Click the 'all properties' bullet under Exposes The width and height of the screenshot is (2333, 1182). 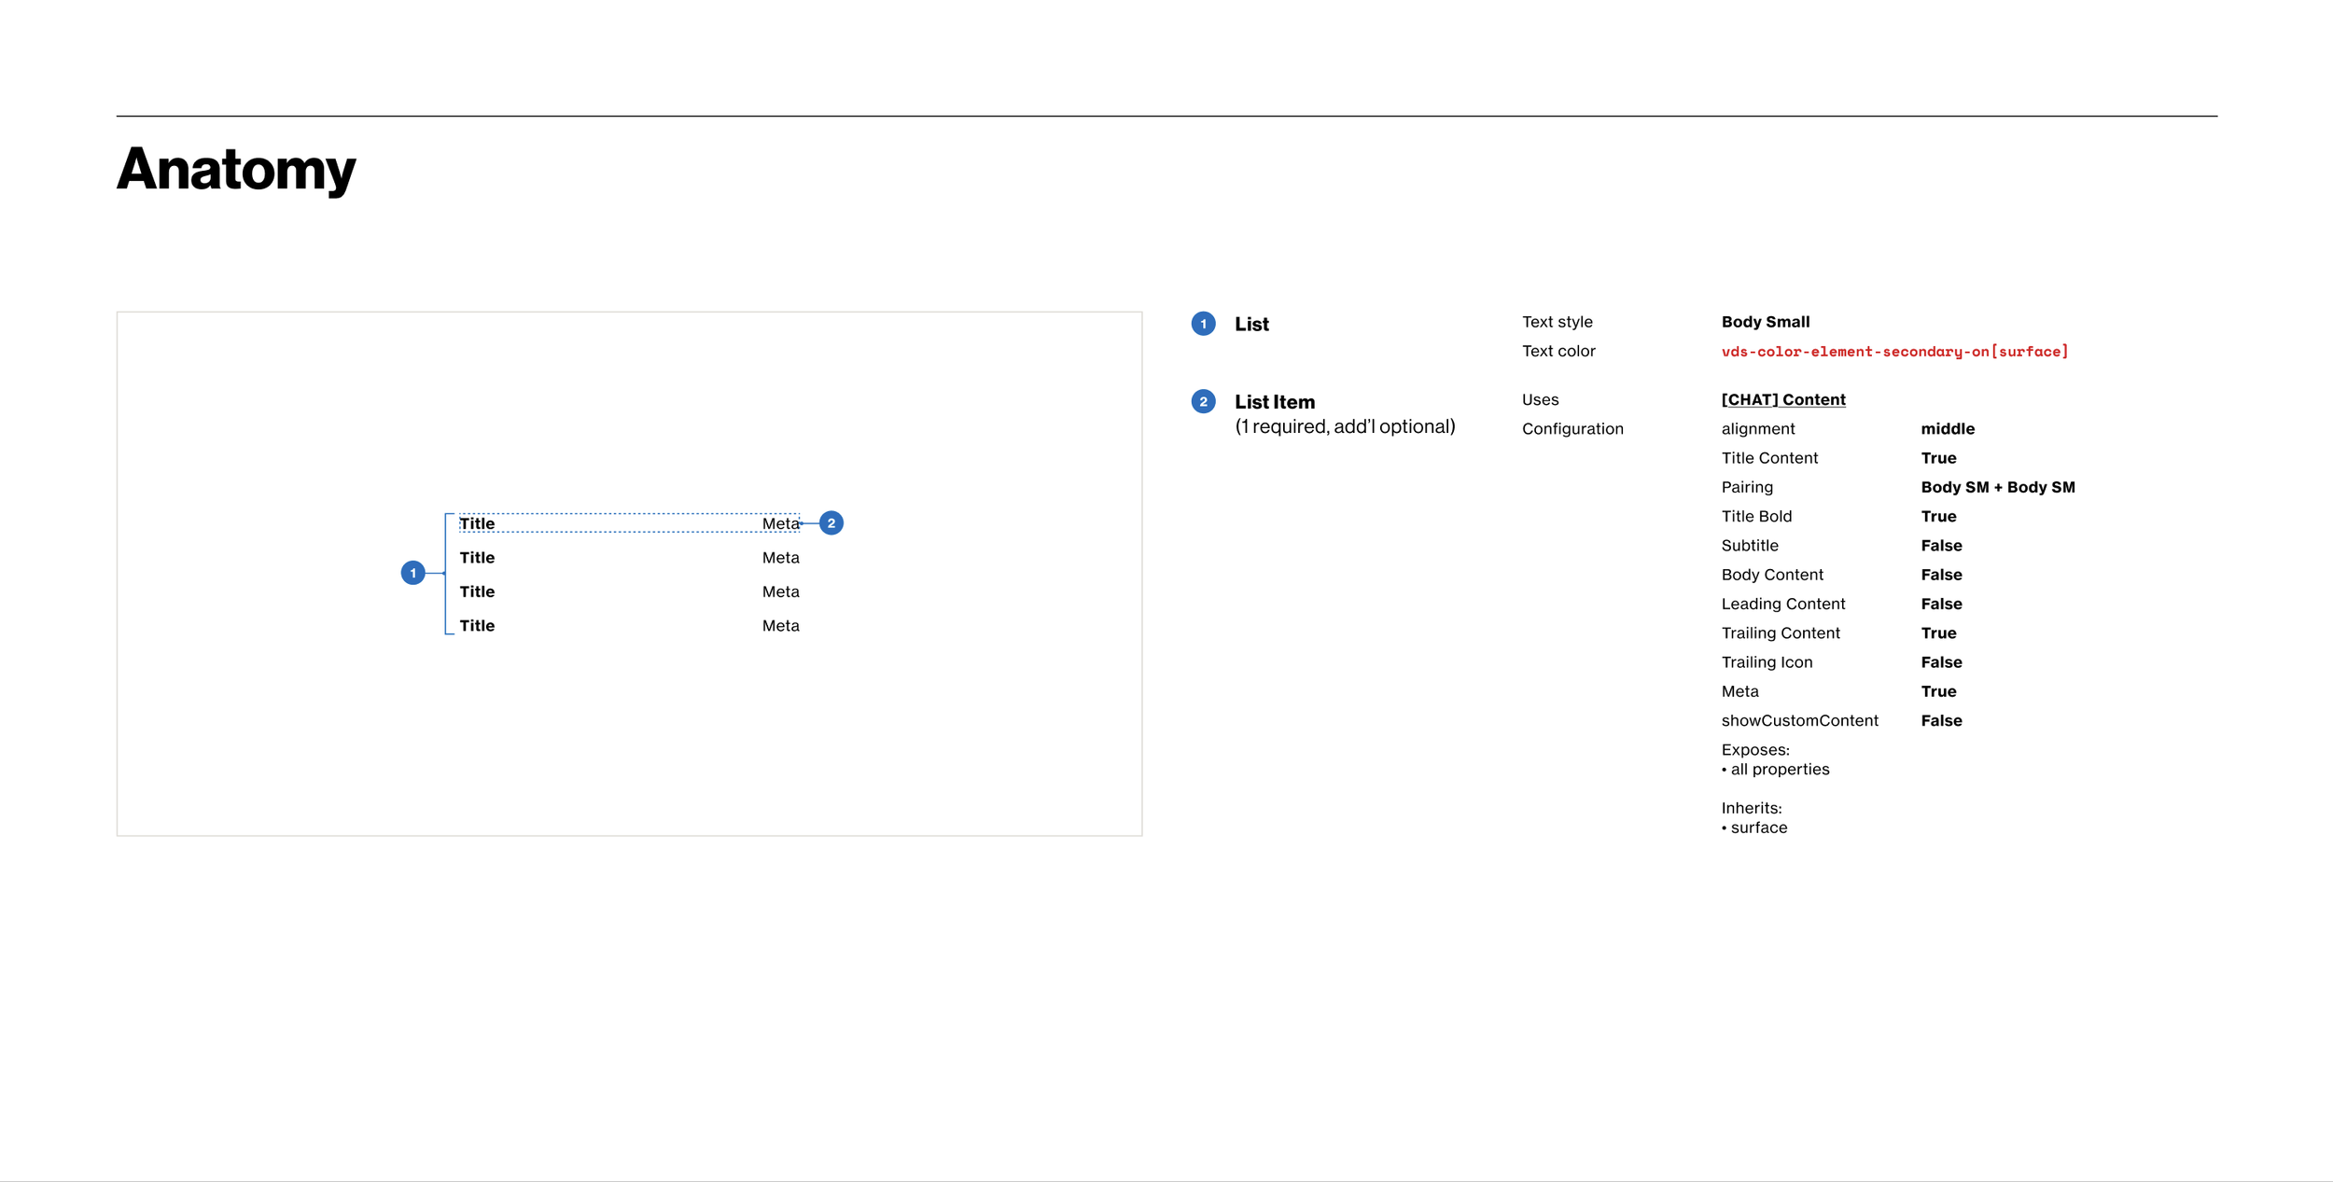1779,770
